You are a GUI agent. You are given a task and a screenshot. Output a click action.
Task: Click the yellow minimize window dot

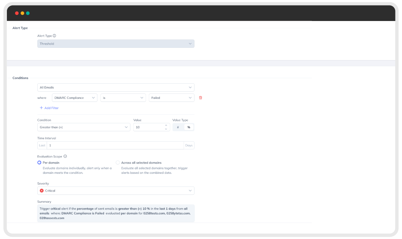tap(22, 13)
